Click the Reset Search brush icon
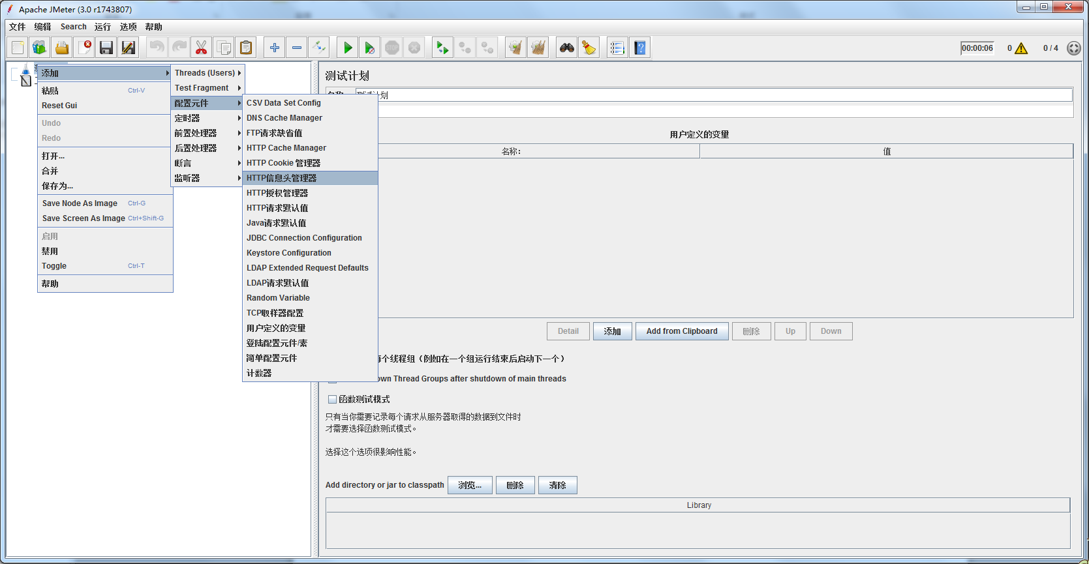This screenshot has height=564, width=1089. (589, 48)
